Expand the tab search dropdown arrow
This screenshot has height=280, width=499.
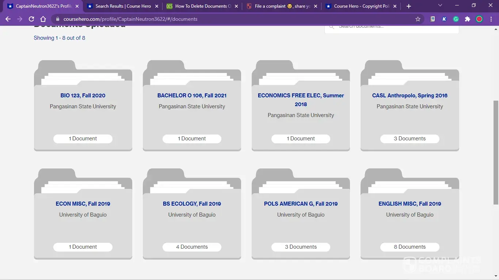click(440, 5)
